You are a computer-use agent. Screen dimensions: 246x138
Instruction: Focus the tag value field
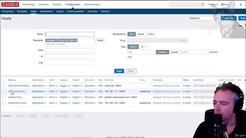194,52
